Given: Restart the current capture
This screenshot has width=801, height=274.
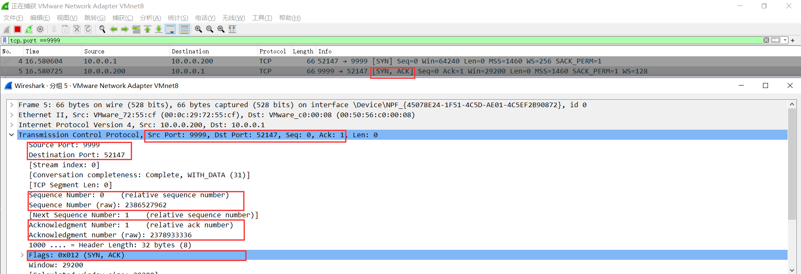Looking at the screenshot, I should coord(29,29).
